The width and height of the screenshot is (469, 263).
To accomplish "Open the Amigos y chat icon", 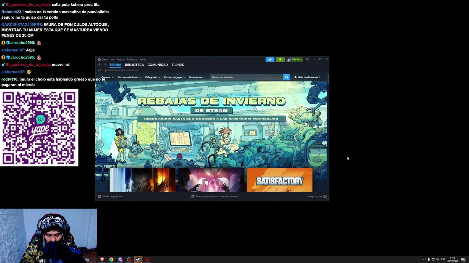I will (325, 197).
